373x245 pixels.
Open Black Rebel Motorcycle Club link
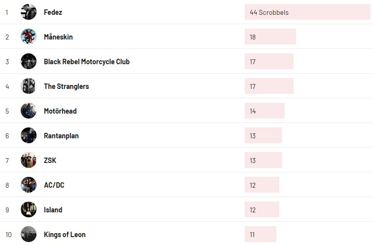[x=87, y=62]
